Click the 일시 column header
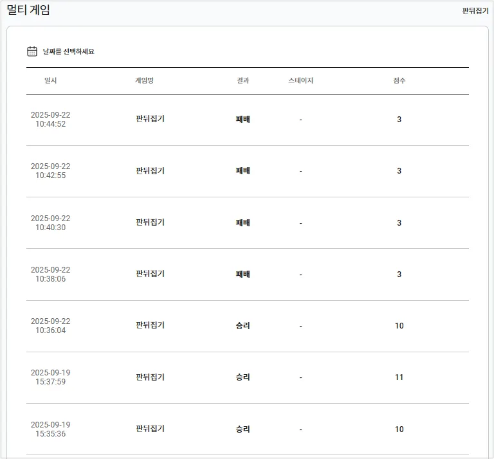Viewport: 494px width, 459px height. coord(51,80)
